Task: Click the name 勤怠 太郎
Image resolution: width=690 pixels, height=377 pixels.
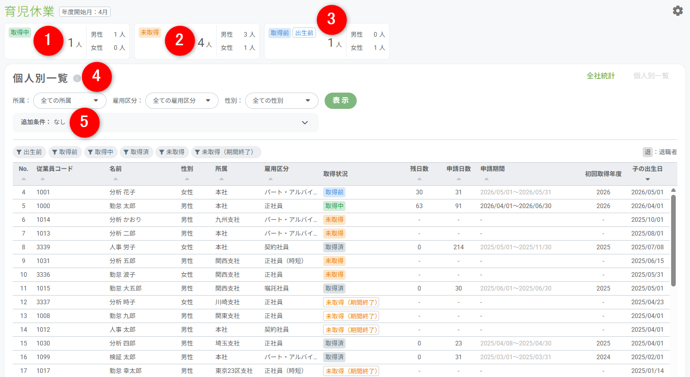Action: click(122, 206)
